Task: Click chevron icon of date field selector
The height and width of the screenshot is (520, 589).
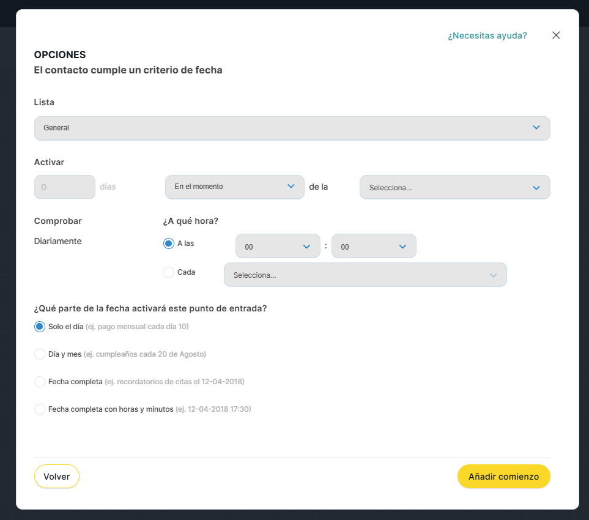Action: 536,188
